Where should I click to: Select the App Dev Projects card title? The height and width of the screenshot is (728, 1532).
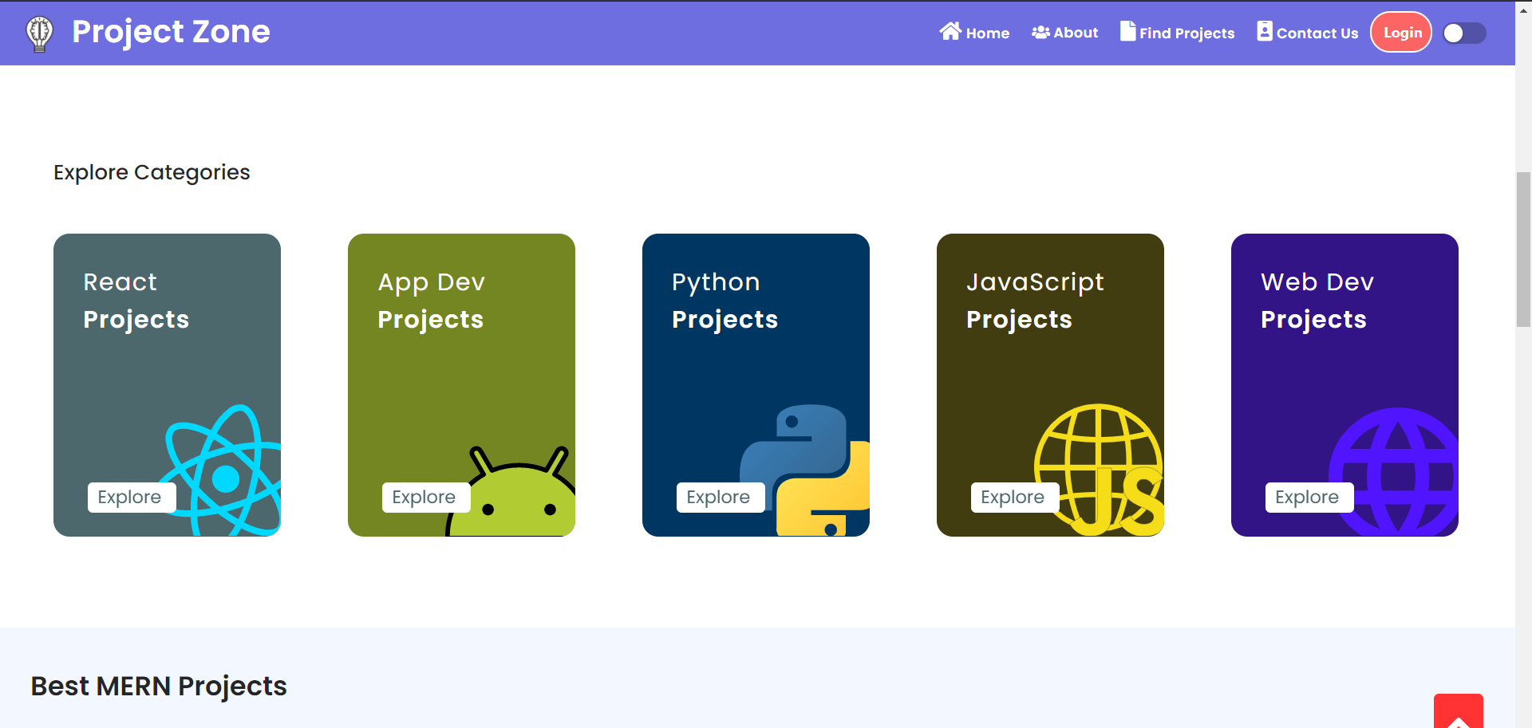tap(431, 301)
